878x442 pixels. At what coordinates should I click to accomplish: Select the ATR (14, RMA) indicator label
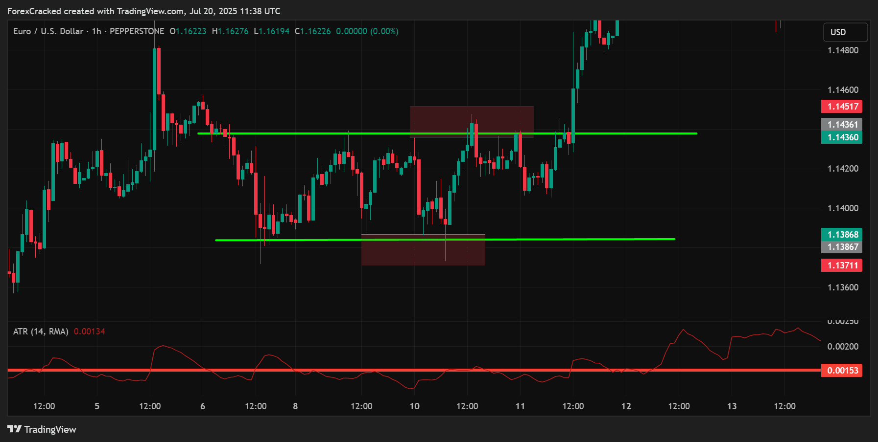41,331
